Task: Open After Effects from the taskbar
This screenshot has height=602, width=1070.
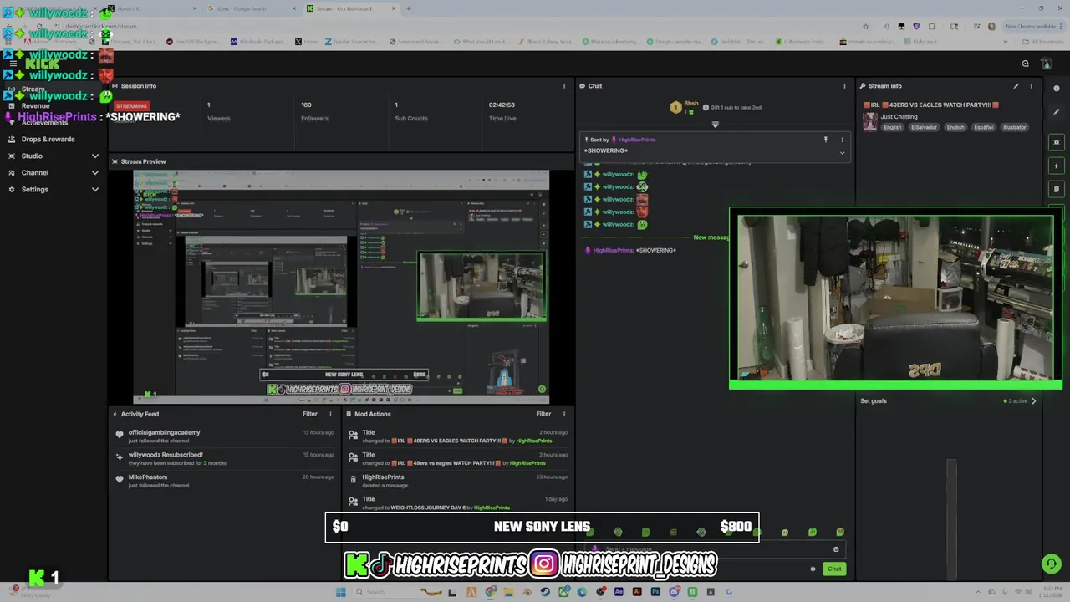Action: [619, 592]
